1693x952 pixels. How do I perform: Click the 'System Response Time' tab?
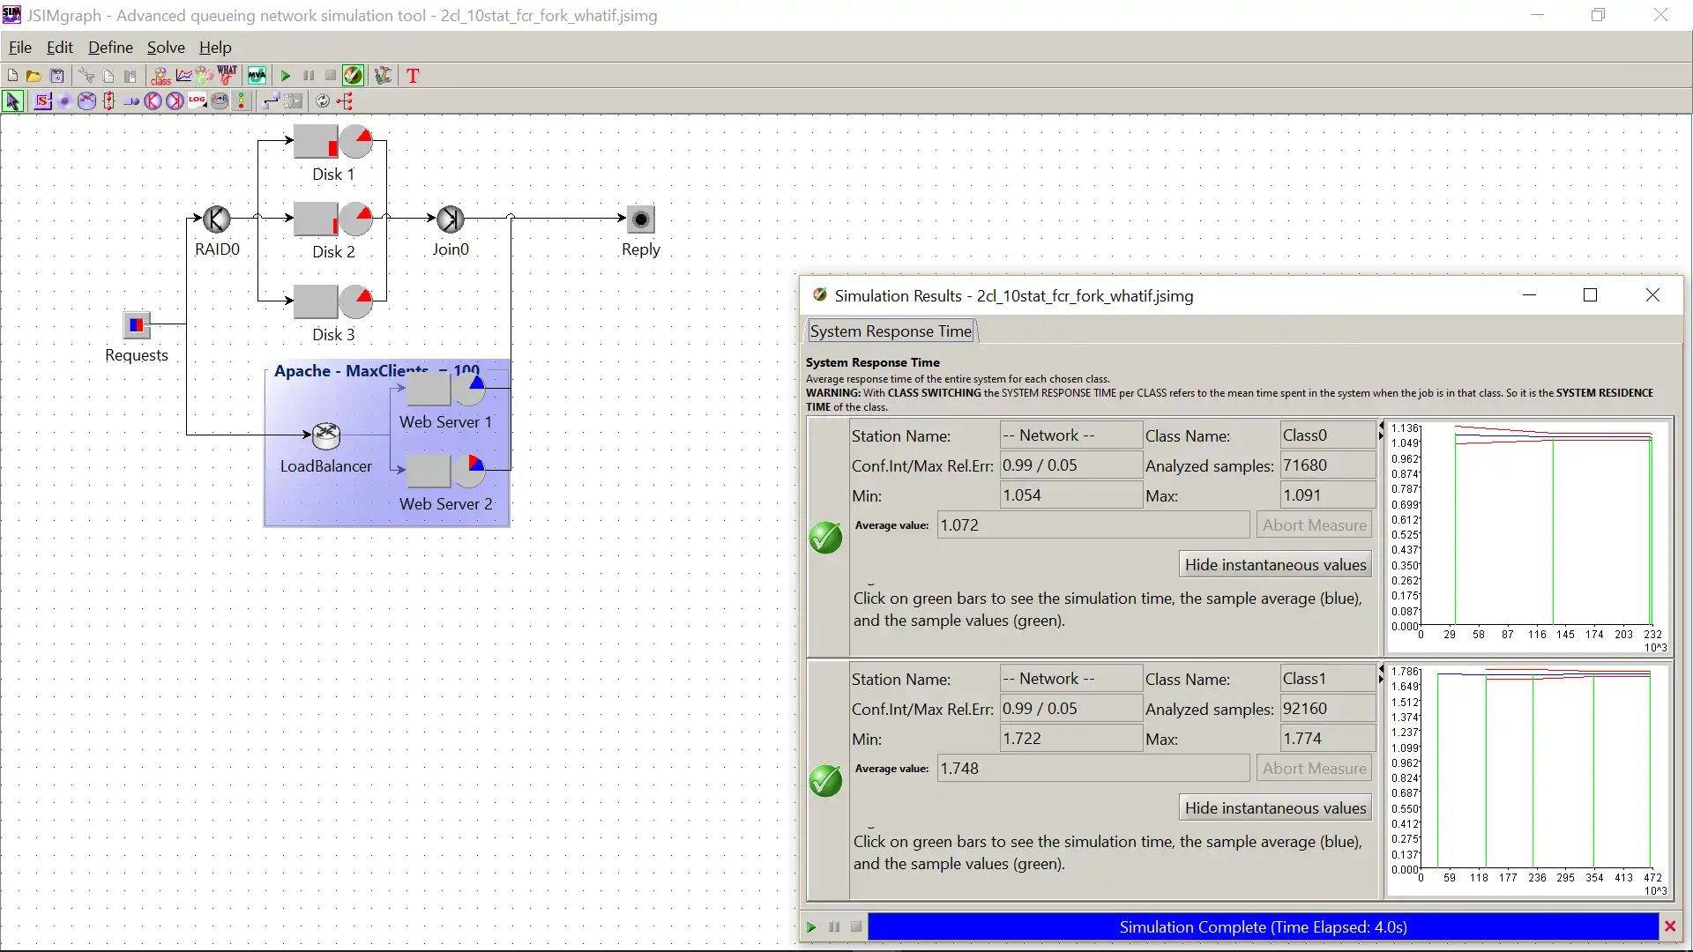(890, 331)
